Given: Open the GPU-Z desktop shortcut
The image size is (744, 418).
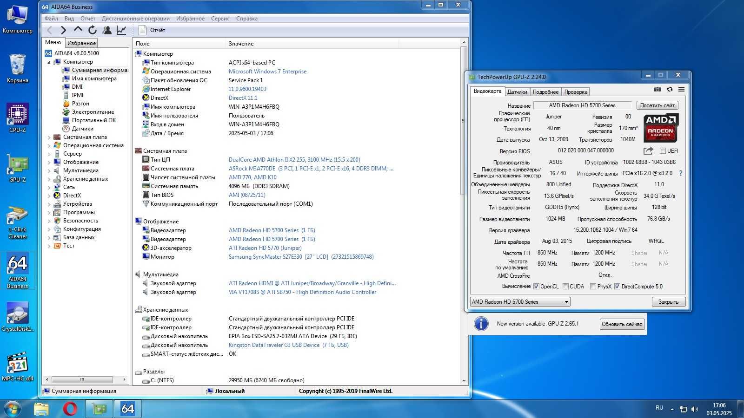Looking at the screenshot, I should [18, 168].
